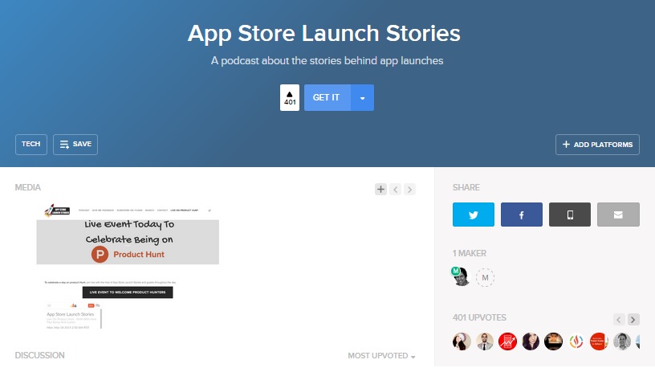Open the GET IT dropdown arrow
Viewport: 655px width, 368px height.
[362, 97]
